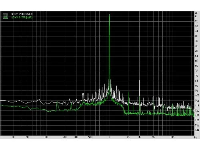The width and height of the screenshot is (200, 150).
Task: Click the 5K frequency axis label
Action: (153, 137)
